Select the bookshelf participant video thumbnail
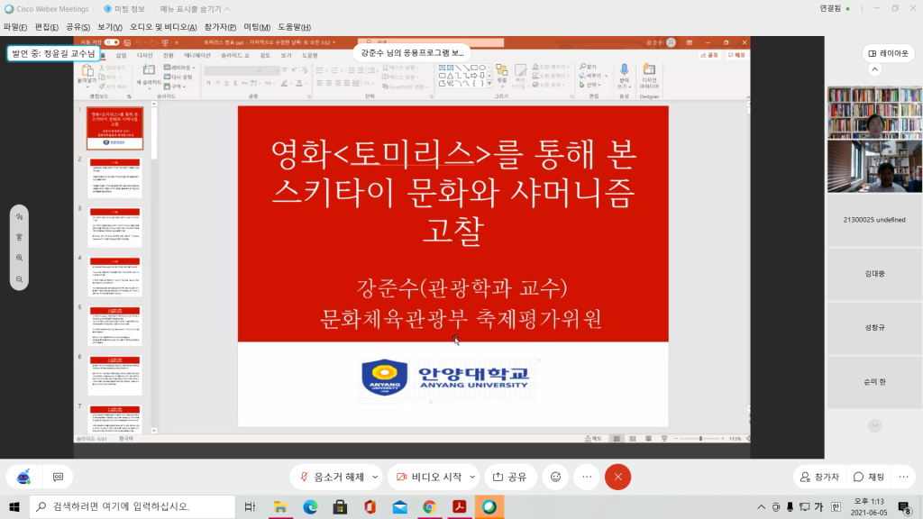Image resolution: width=923 pixels, height=519 pixels. 874,113
